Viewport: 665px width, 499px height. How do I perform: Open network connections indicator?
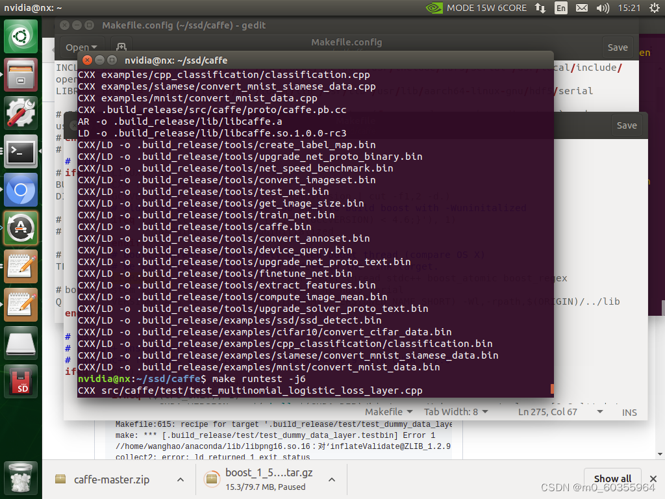[x=540, y=8]
